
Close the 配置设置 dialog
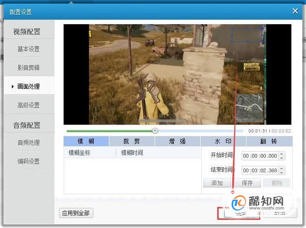pos(295,11)
